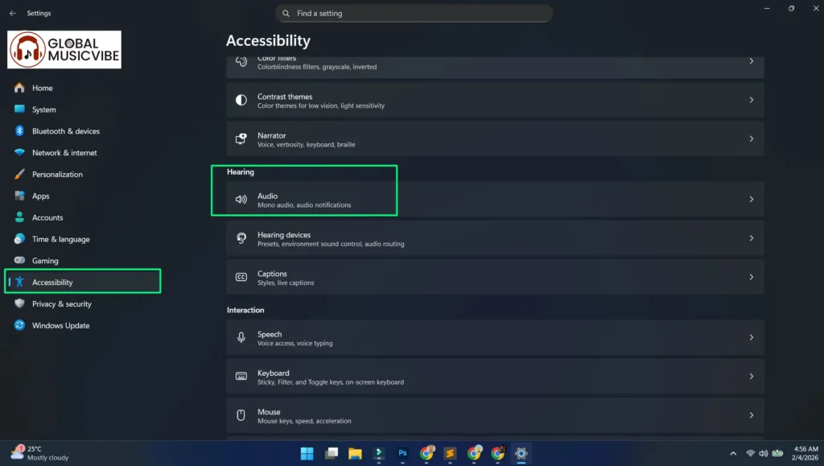Image resolution: width=824 pixels, height=466 pixels.
Task: Select the Contrast themes half-circle icon
Action: click(241, 100)
